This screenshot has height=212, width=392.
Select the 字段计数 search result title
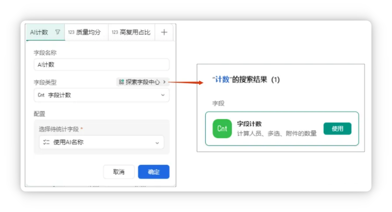point(250,124)
